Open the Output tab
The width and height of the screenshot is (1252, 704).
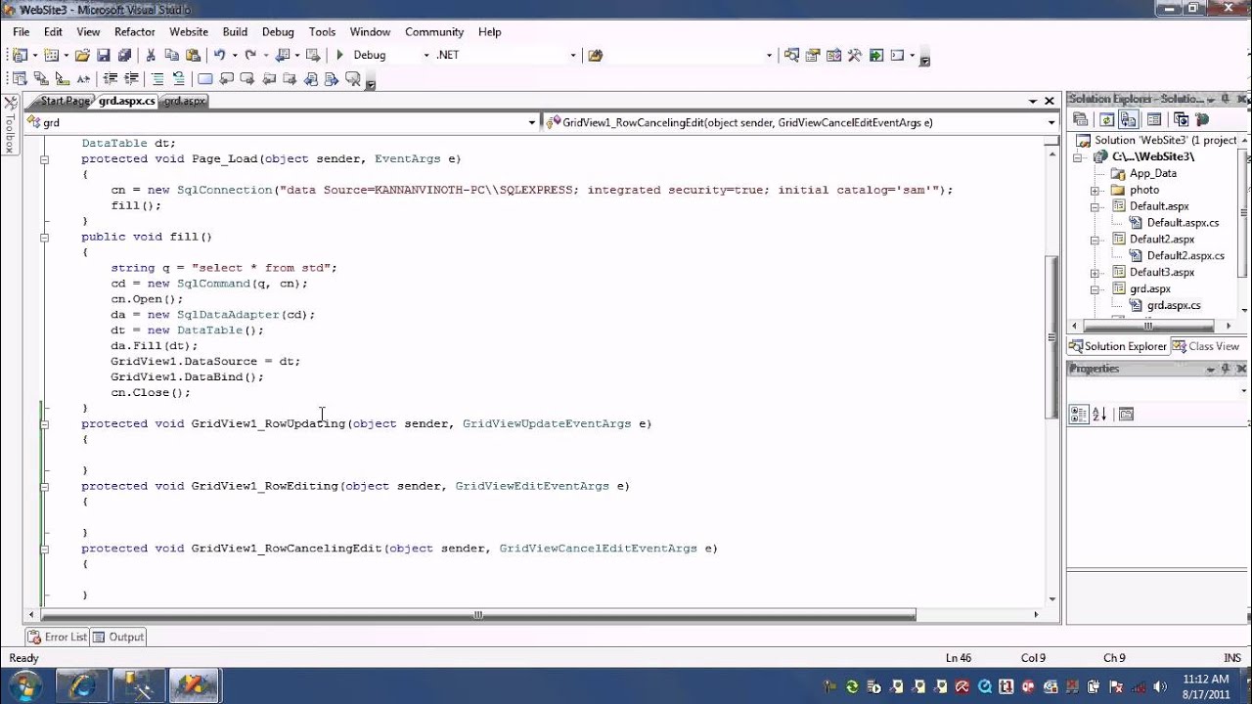coord(118,637)
